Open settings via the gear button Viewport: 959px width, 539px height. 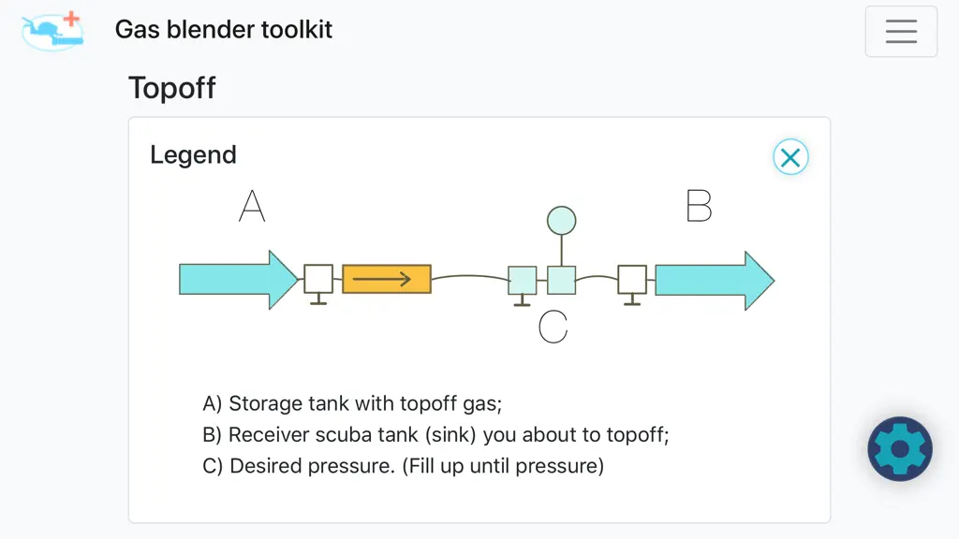coord(900,449)
